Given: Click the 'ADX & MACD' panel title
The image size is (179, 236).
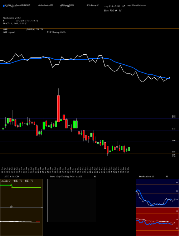Looking at the screenshot, I should tap(11, 177).
